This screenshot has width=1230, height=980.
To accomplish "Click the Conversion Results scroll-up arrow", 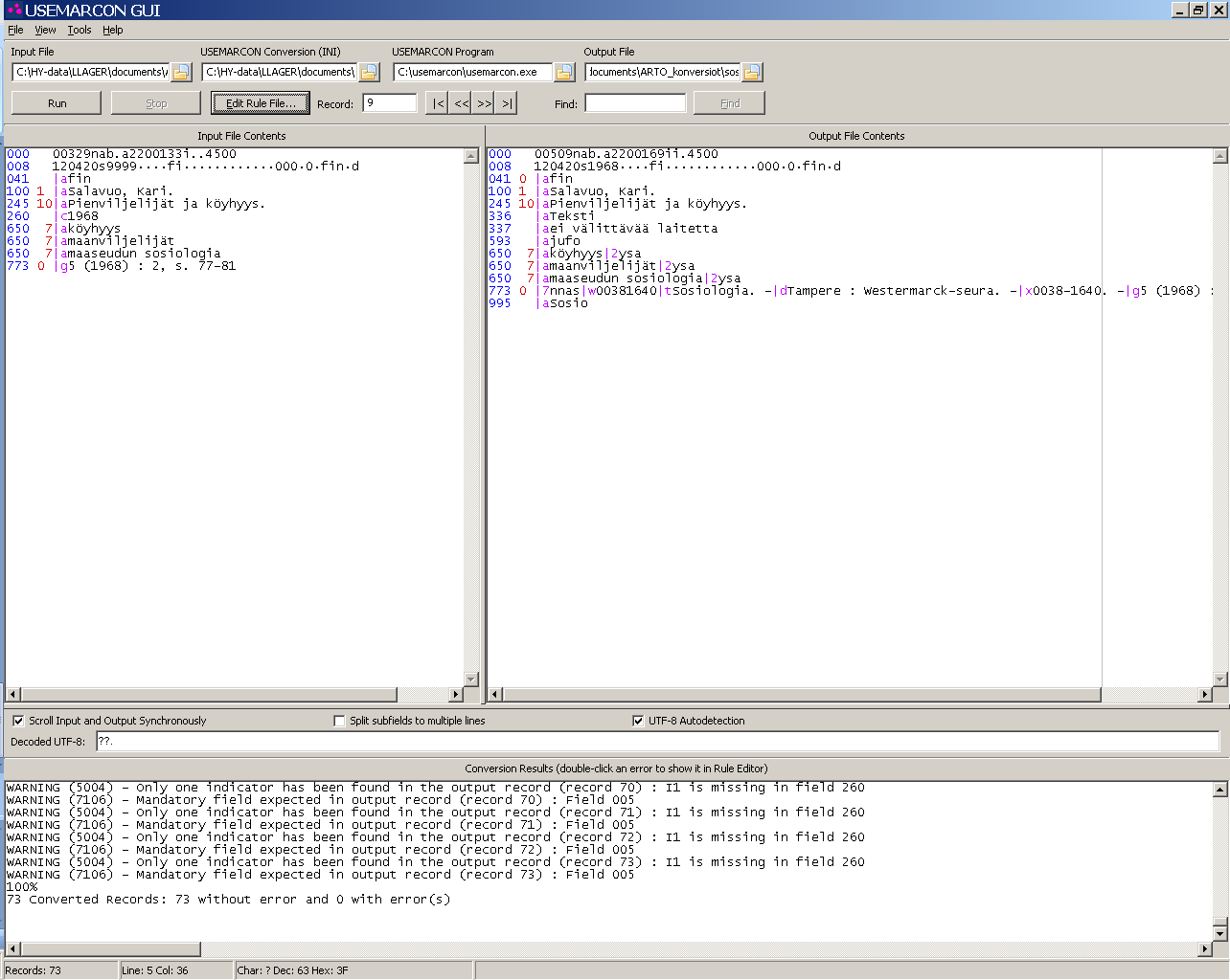I will (1219, 790).
